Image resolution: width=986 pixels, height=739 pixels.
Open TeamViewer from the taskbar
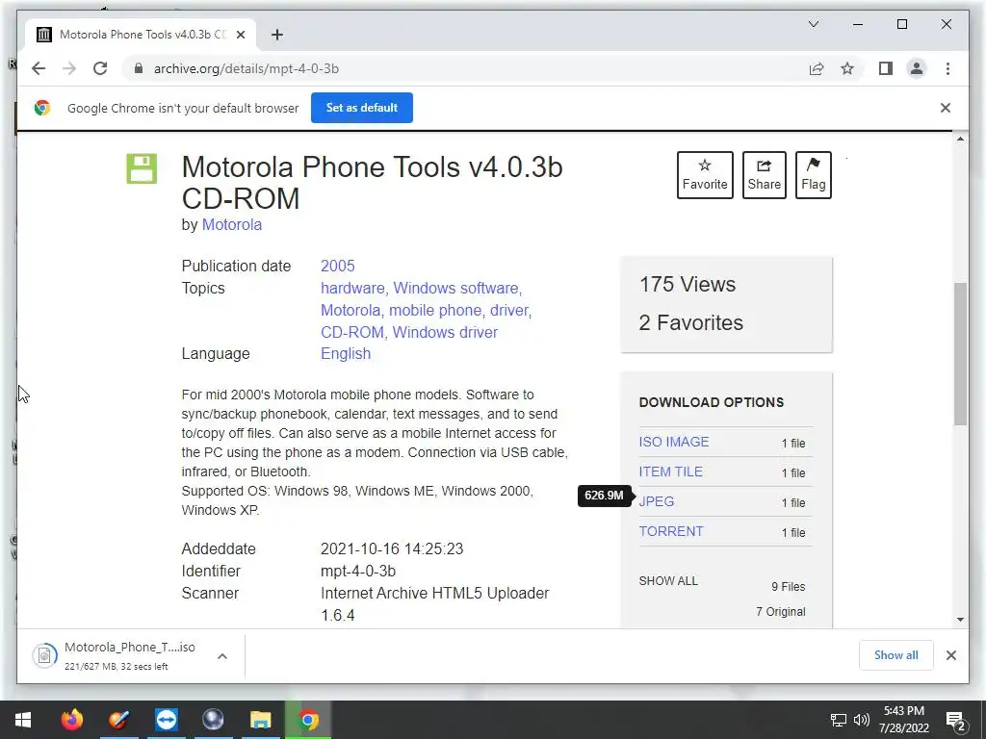click(166, 720)
